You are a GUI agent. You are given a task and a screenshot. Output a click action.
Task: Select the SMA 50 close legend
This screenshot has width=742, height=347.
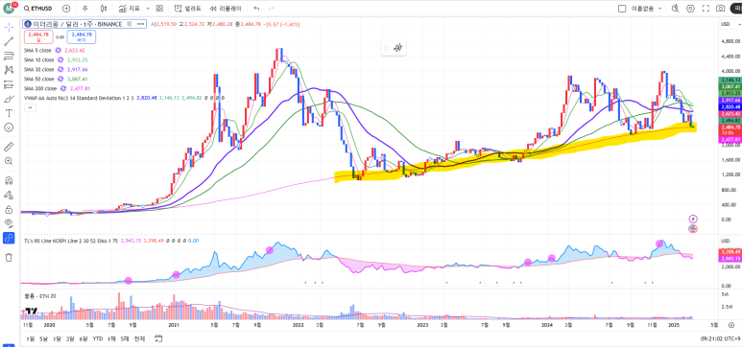click(38, 79)
